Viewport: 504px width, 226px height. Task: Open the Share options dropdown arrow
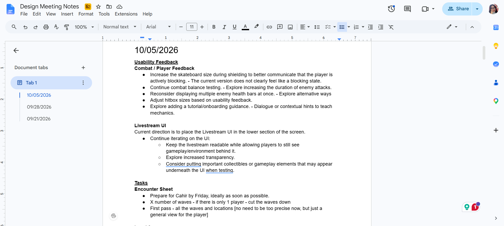477,9
